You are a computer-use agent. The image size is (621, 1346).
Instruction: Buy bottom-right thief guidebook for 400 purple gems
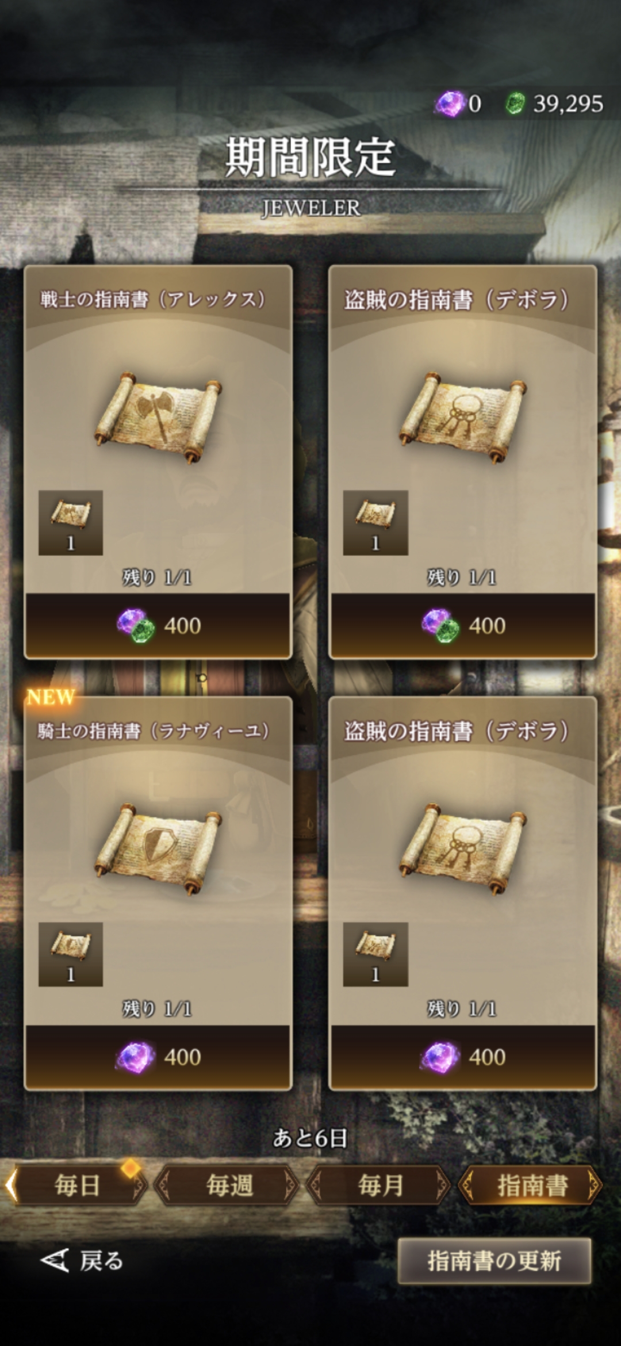coord(463,1057)
